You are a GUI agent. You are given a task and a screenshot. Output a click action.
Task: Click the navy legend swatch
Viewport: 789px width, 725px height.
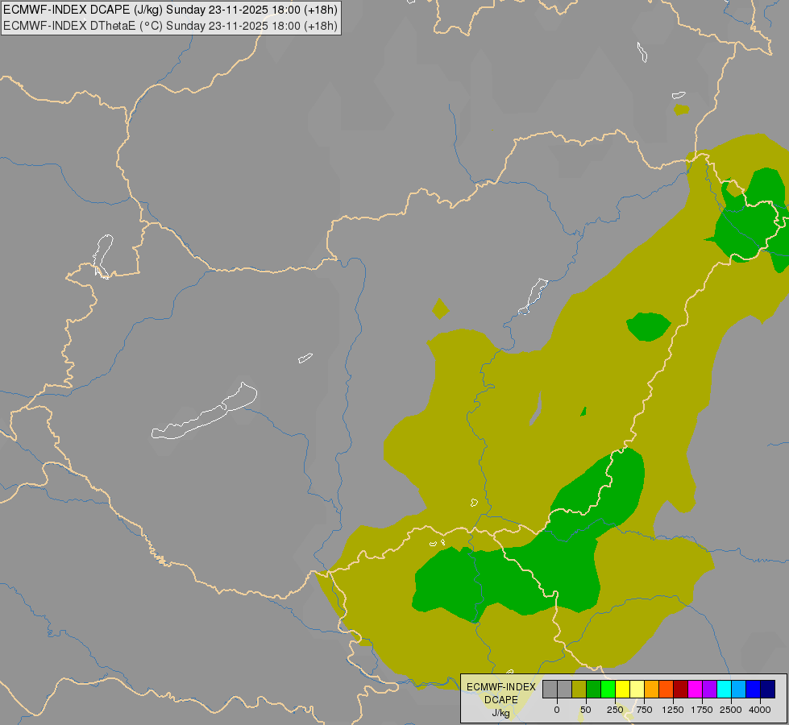tap(768, 689)
